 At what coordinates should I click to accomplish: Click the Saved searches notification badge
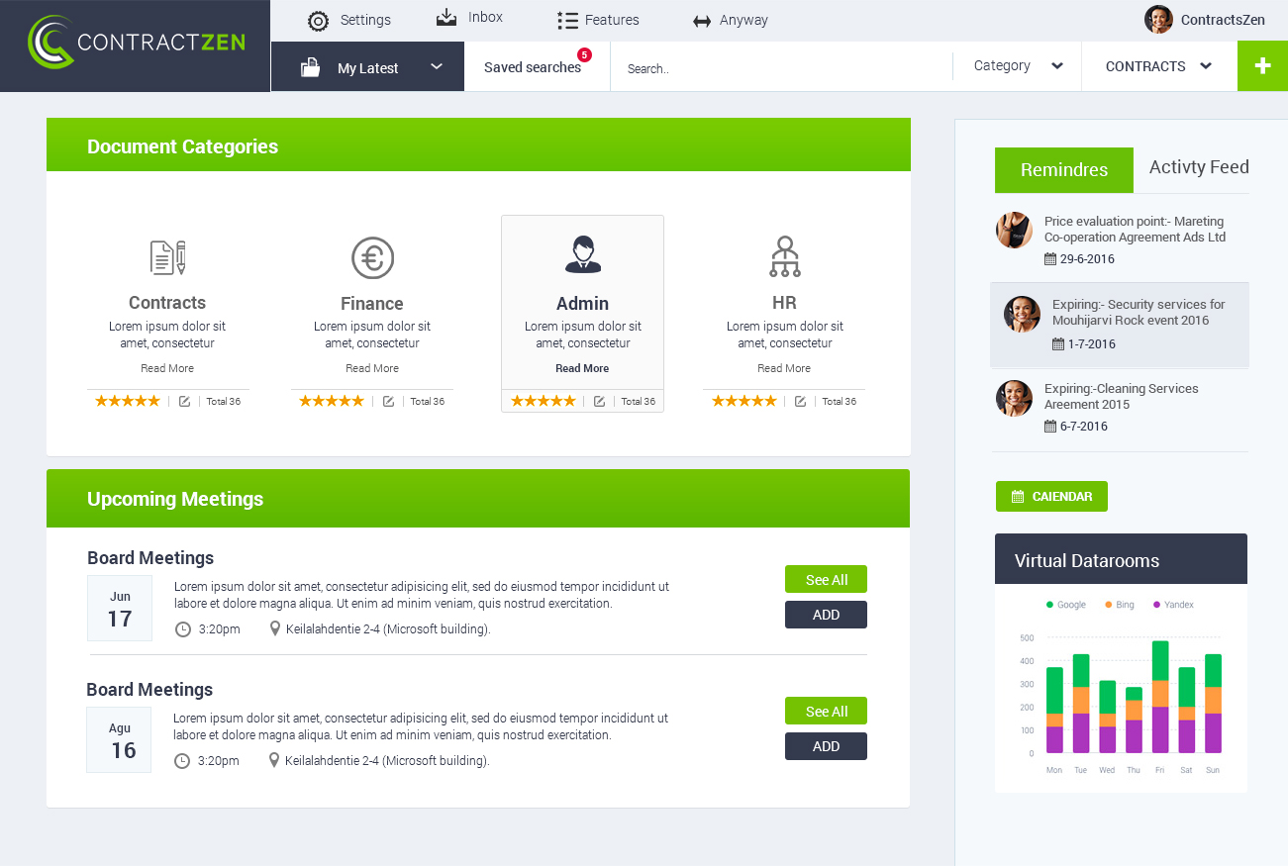click(584, 54)
